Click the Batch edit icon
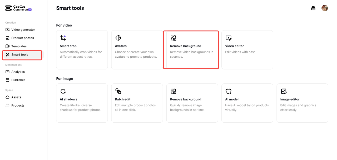The width and height of the screenshot is (337, 160). tap(118, 91)
